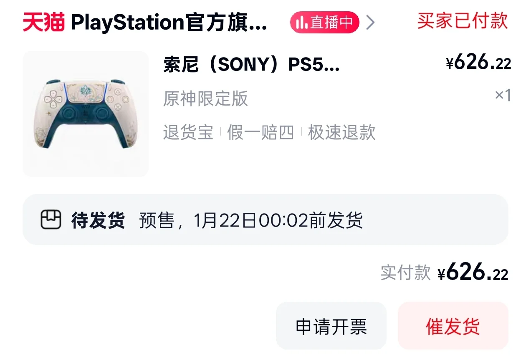Screen dimensions: 531x363
Task: Tap the bold 待发货 status label
Action: pyautogui.click(x=98, y=220)
